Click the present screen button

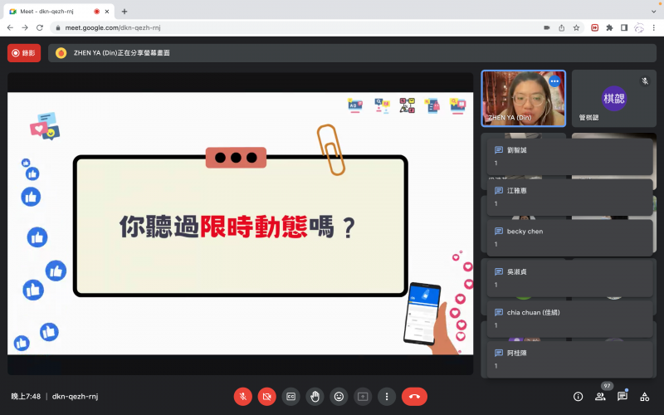click(363, 397)
